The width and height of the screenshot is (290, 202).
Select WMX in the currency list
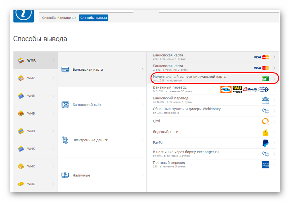35,166
